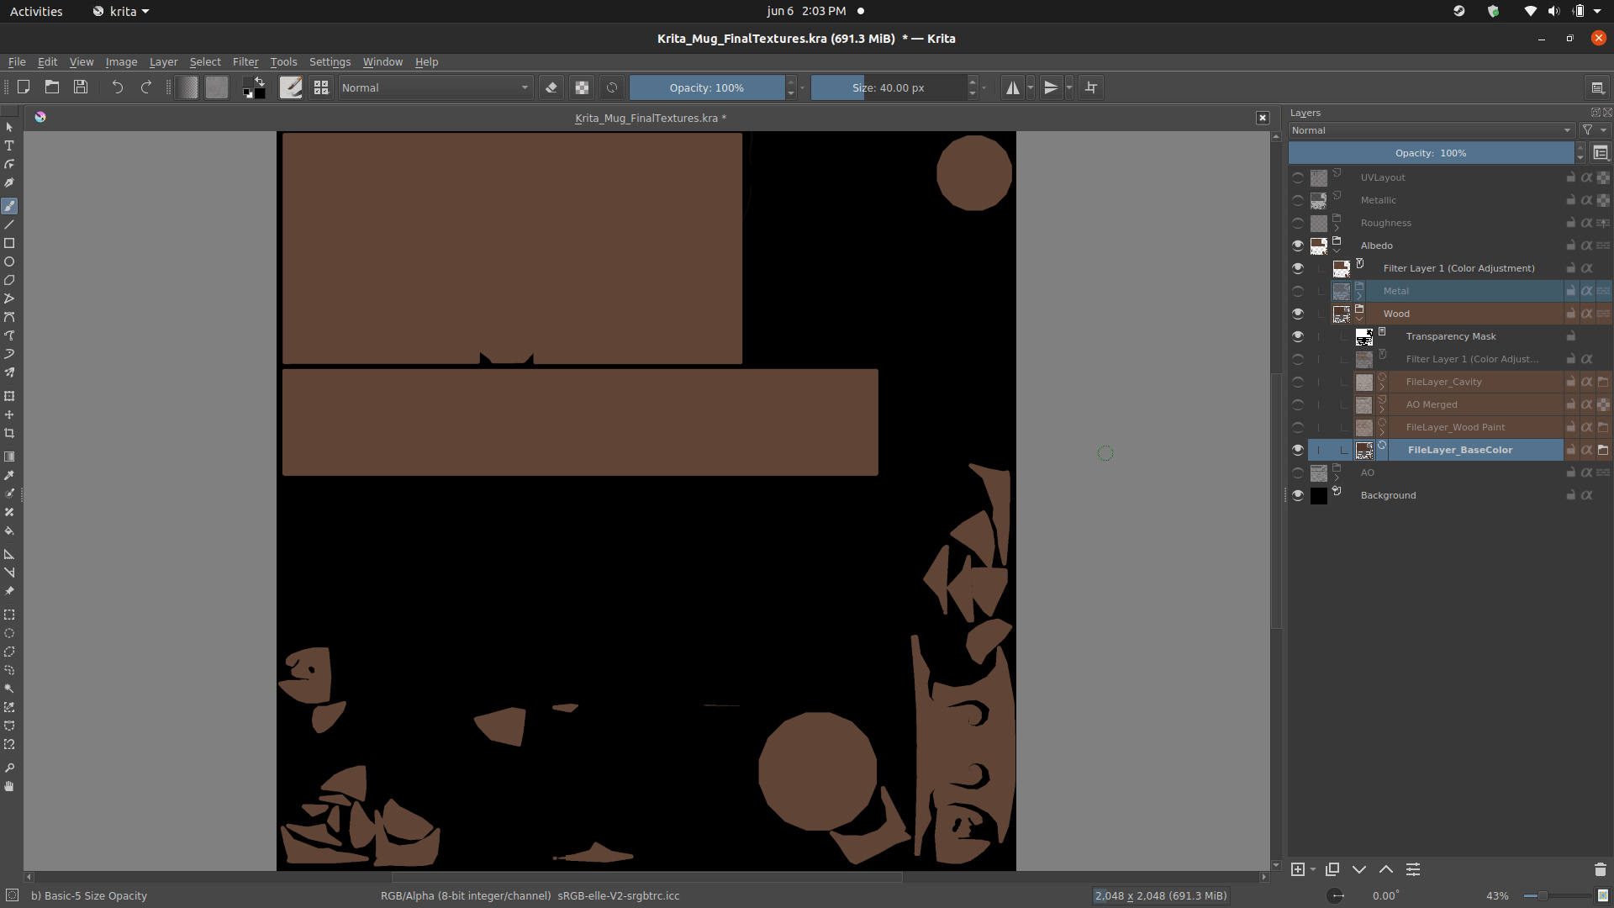Open the Filter menu

[x=245, y=61]
